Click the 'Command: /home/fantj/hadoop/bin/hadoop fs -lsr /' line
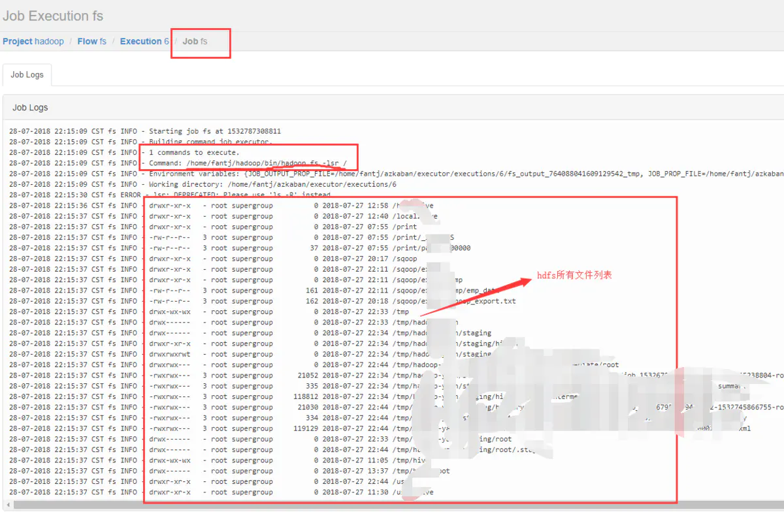Viewport: 784px width, 512px height. click(178, 163)
